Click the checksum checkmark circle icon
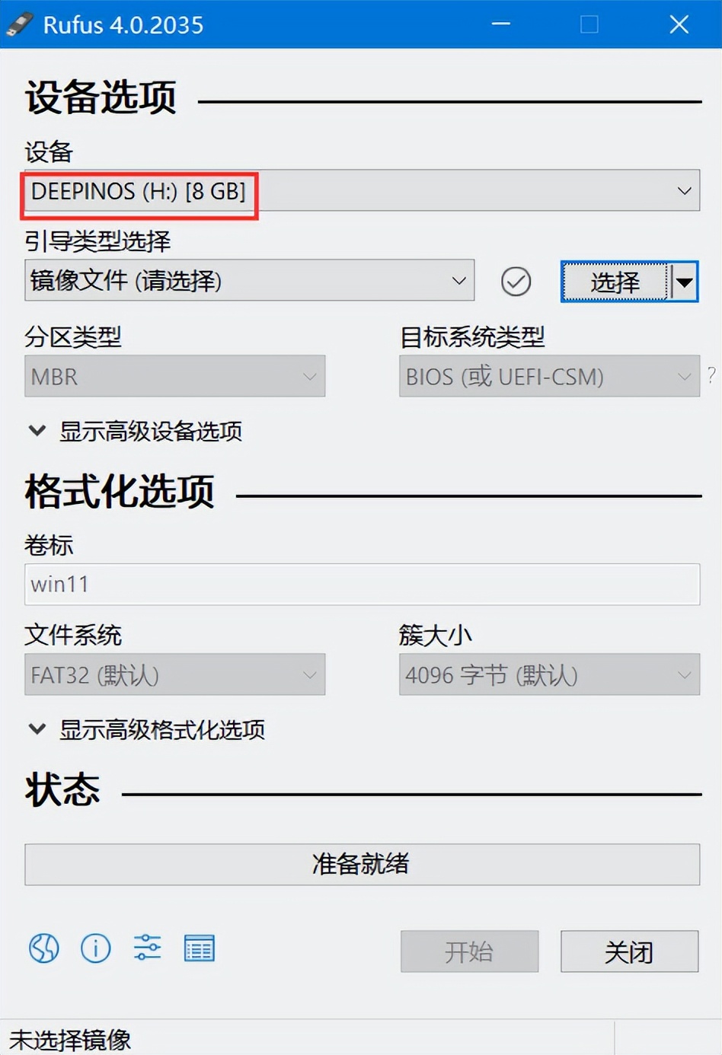 (516, 282)
